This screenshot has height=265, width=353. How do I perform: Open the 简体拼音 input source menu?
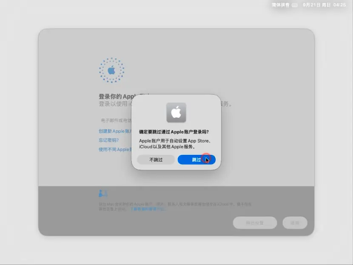(281, 5)
